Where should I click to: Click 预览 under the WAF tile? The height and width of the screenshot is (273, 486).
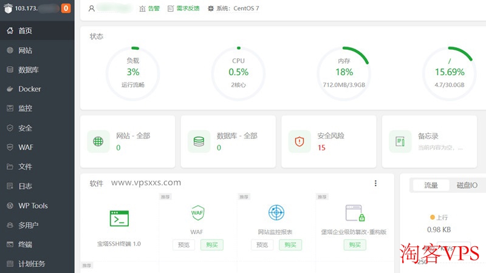[184, 245]
